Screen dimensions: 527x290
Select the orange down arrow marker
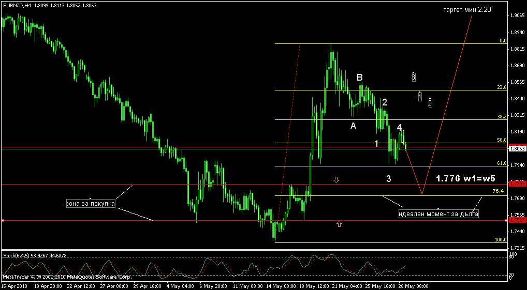[336, 180]
